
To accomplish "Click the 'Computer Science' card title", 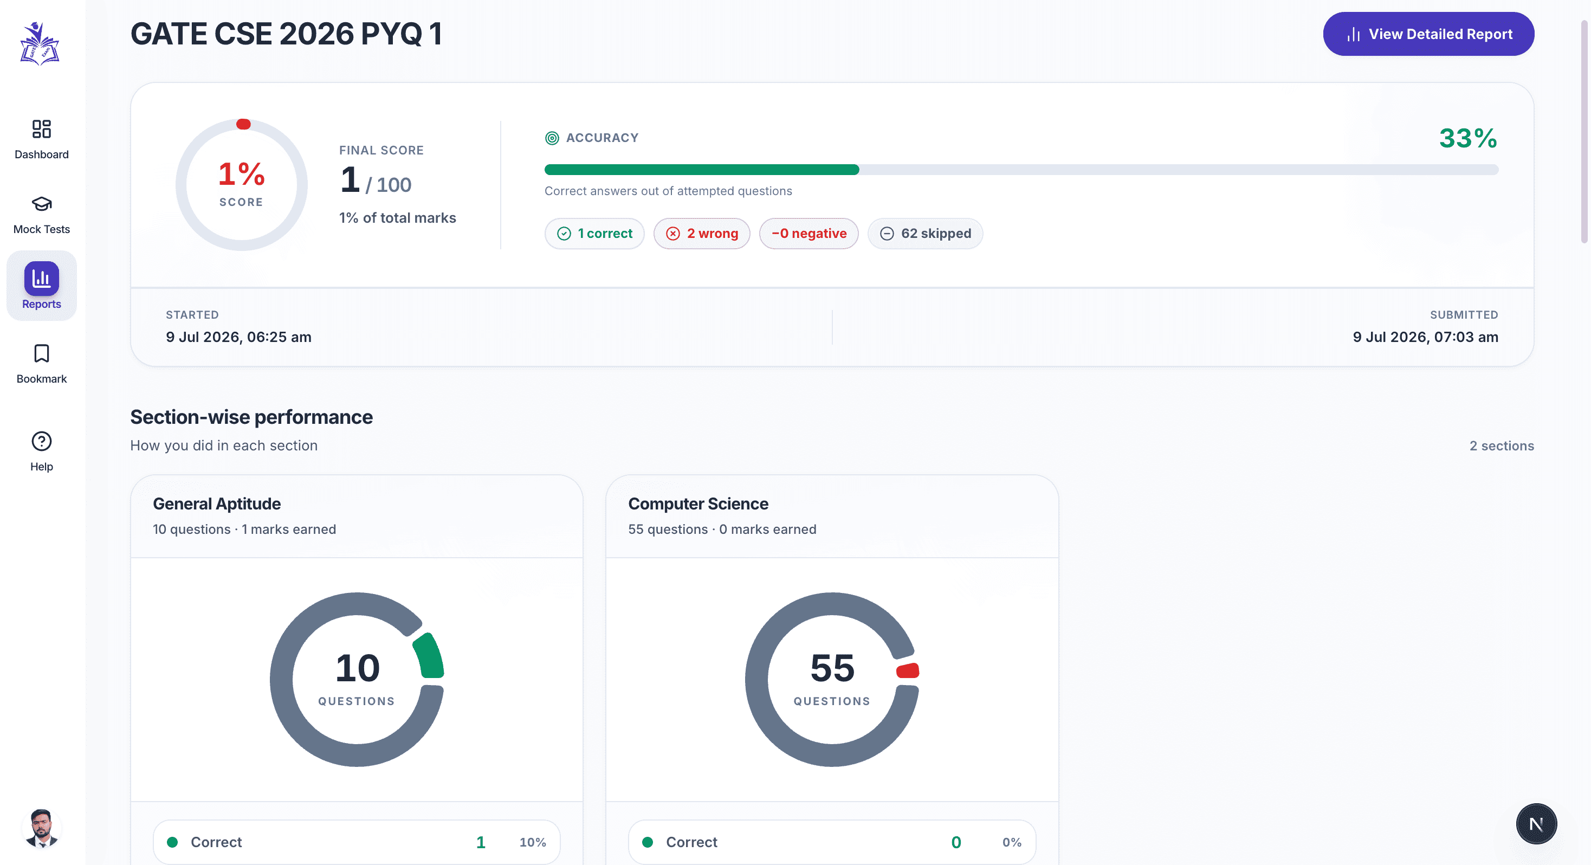I will (698, 503).
